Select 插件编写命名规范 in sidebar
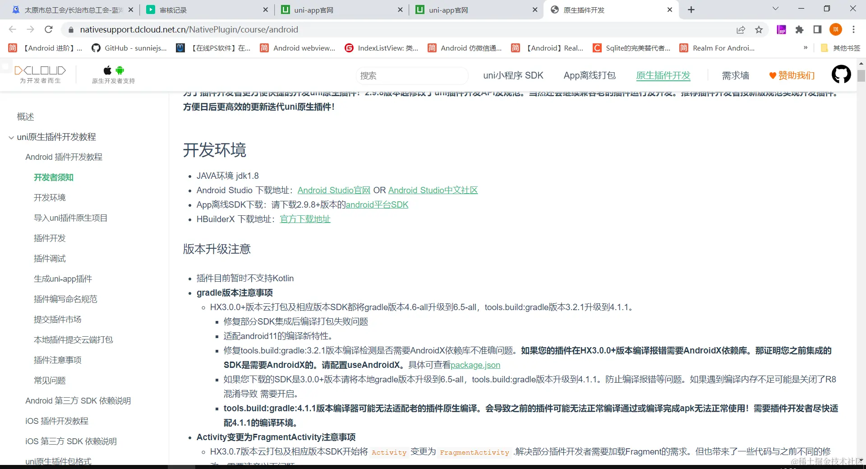This screenshot has height=469, width=866. coord(65,299)
